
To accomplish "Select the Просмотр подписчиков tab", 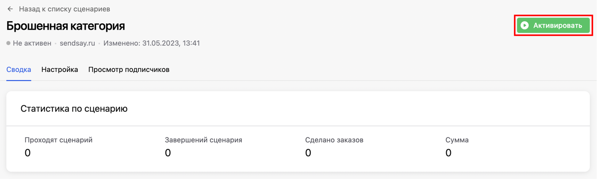I will [129, 70].
